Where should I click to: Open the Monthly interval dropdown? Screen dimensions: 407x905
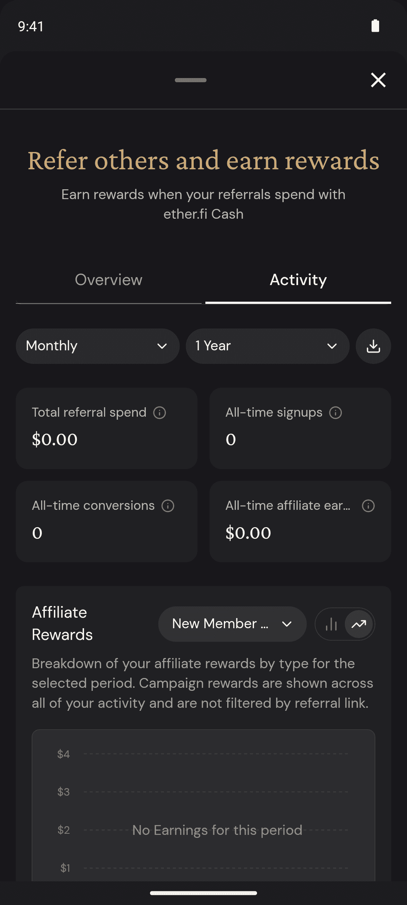point(98,346)
